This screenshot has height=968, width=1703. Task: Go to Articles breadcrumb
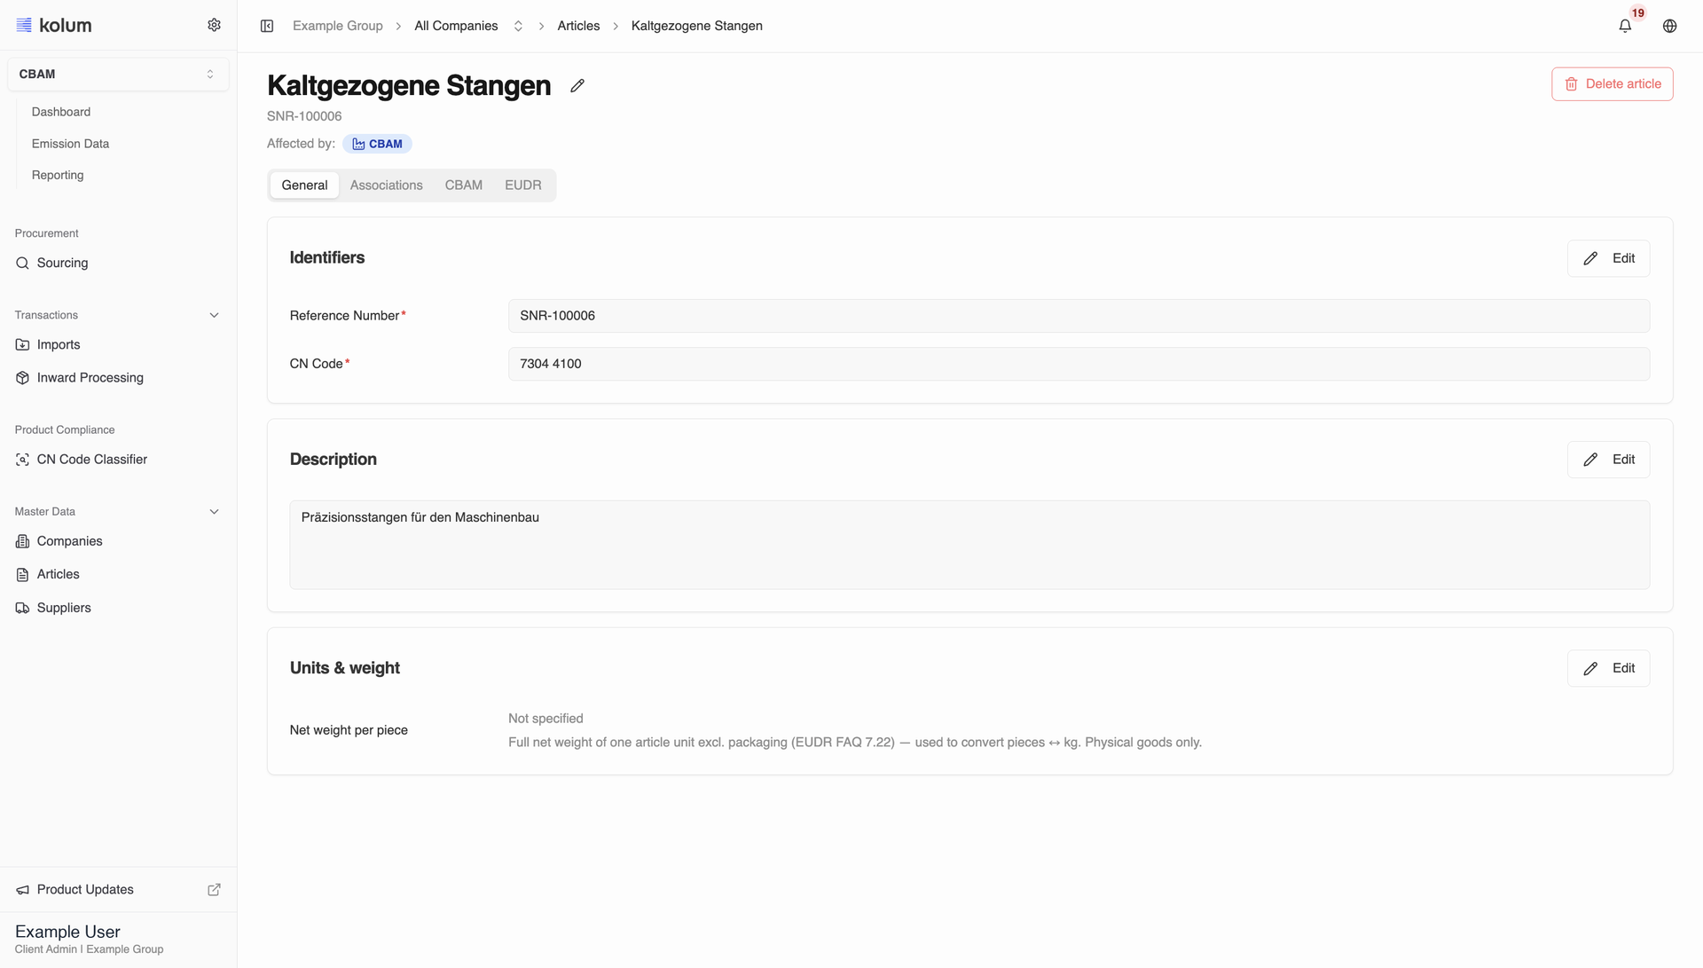click(x=578, y=26)
